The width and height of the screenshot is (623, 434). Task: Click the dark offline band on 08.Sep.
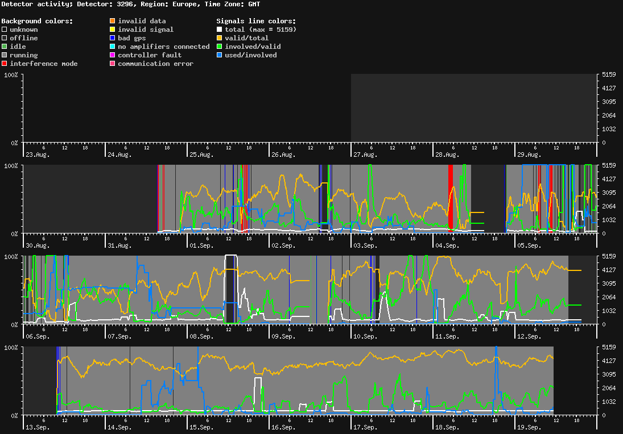click(x=231, y=290)
